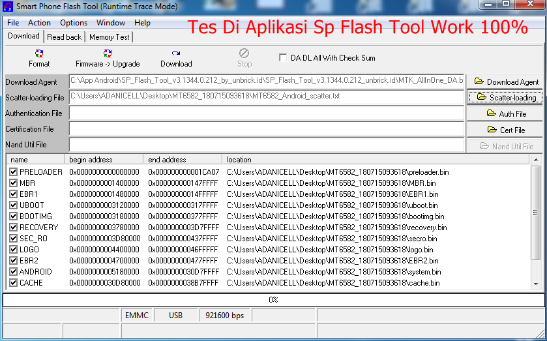This screenshot has width=547, height=341.
Task: Select the uboot.bin location path
Action: [332, 205]
